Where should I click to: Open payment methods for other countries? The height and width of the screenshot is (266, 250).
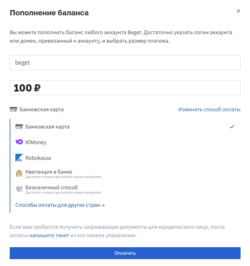(59, 205)
